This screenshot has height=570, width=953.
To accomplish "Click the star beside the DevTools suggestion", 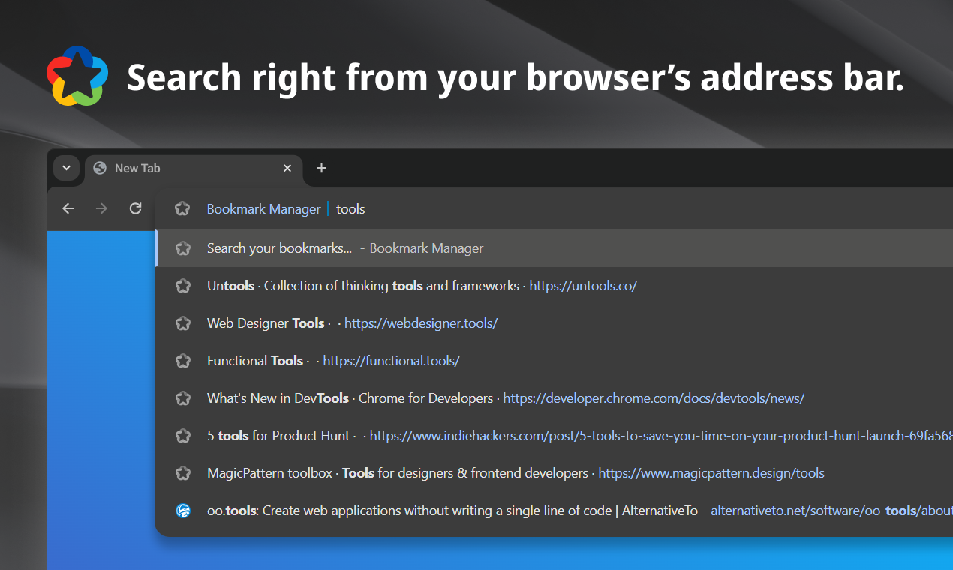I will pyautogui.click(x=183, y=398).
